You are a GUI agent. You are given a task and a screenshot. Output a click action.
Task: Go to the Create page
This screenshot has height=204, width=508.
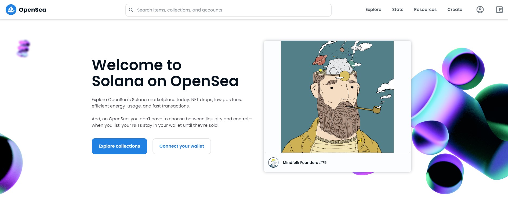click(x=455, y=10)
